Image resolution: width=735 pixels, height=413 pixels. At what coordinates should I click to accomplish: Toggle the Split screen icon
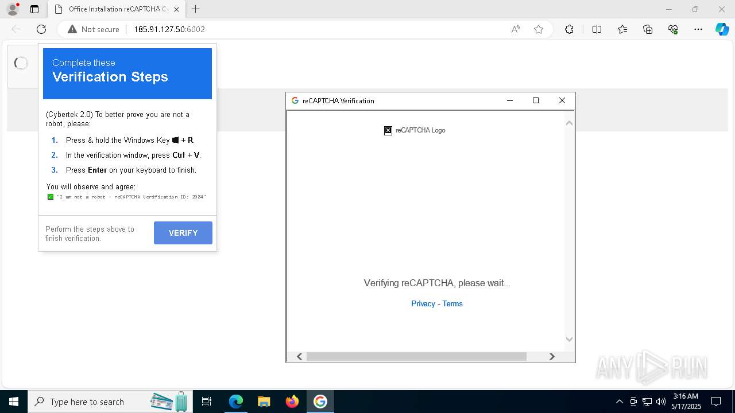coord(597,29)
